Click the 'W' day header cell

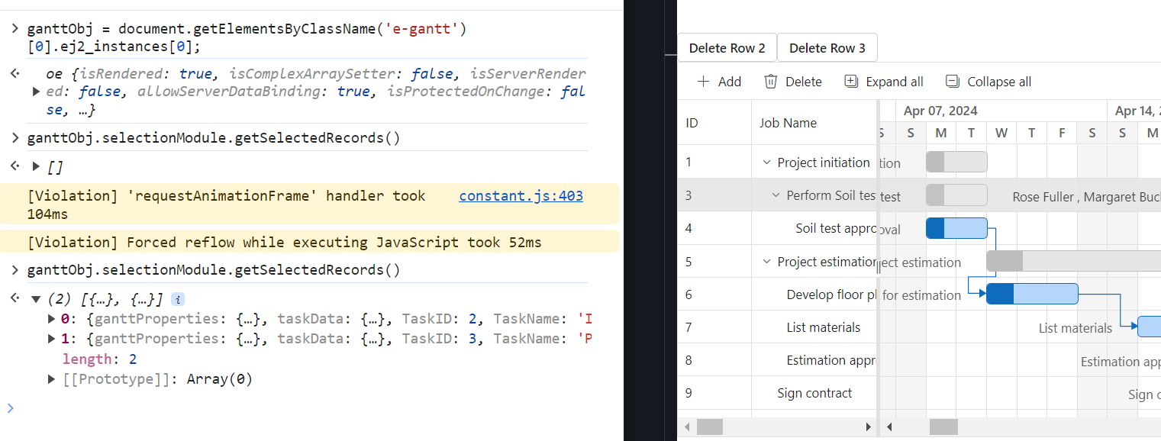(1001, 133)
